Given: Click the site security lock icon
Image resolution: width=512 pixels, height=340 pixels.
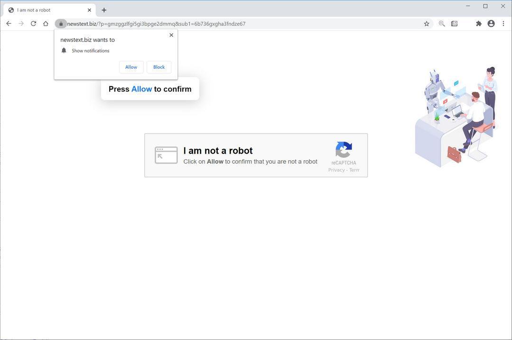Looking at the screenshot, I should coord(61,23).
